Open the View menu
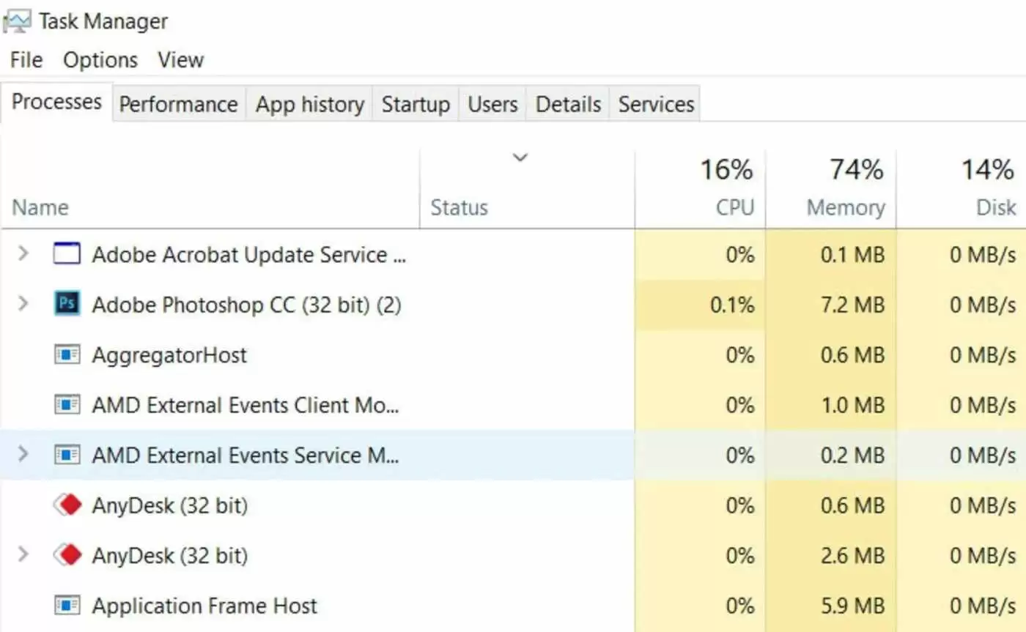This screenshot has width=1026, height=632. point(181,59)
